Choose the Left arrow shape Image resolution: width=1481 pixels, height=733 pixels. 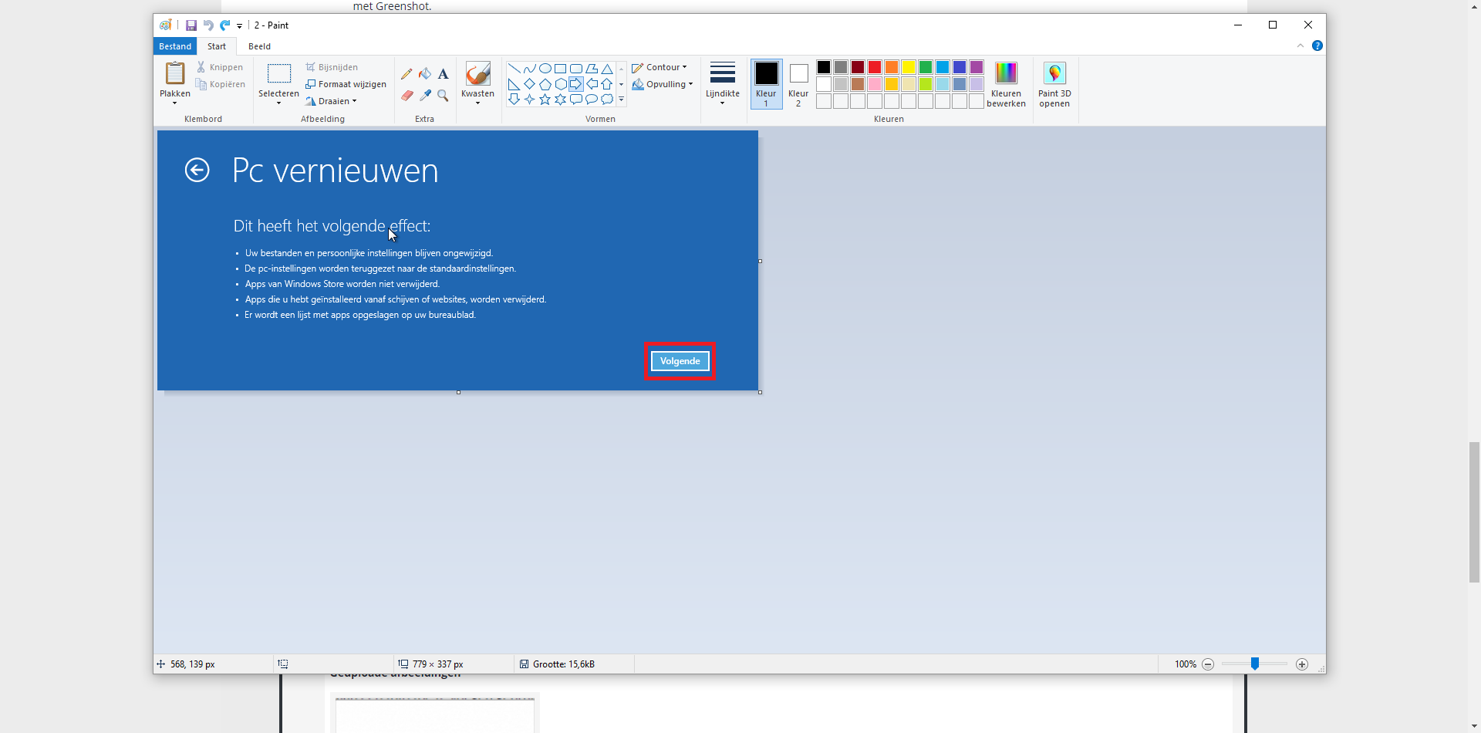click(592, 84)
